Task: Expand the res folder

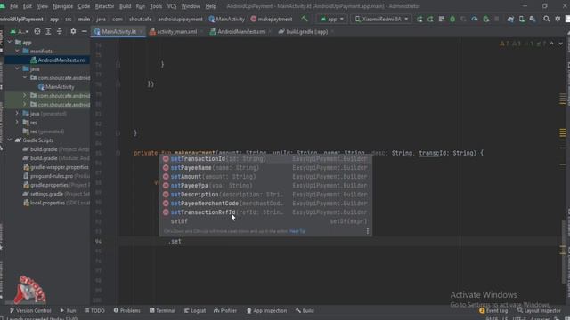Action: pyautogui.click(x=17, y=123)
